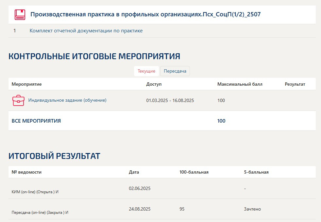
Task: Click the 100-балльная column header
Action: coord(194,172)
